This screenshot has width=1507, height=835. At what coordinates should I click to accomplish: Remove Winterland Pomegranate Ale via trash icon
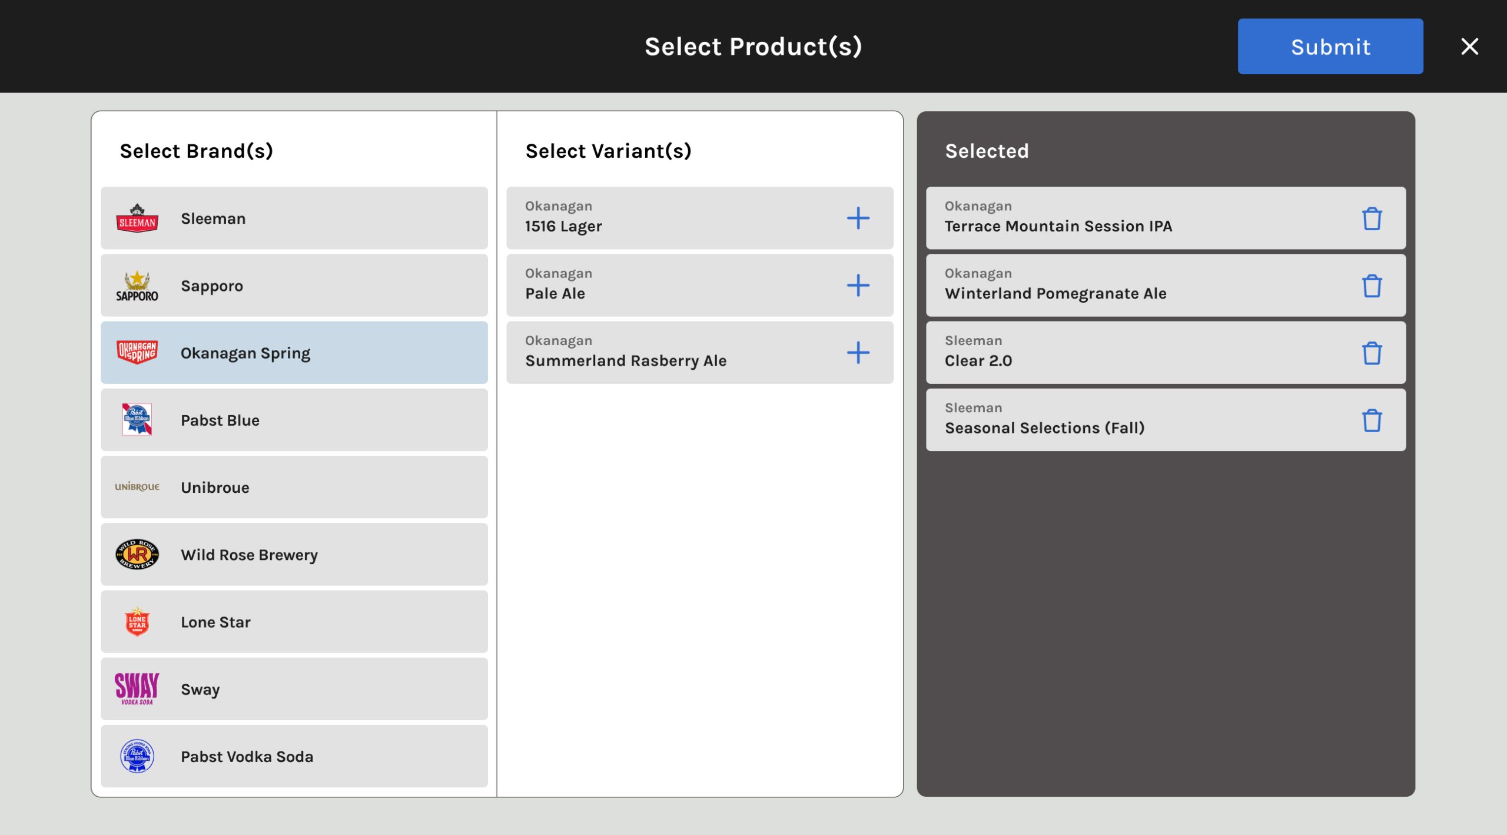tap(1372, 286)
